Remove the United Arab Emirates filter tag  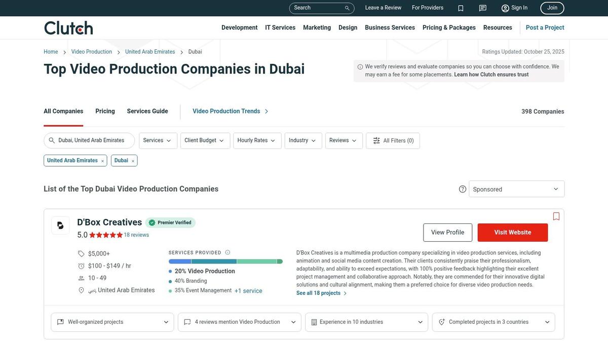[x=102, y=161]
